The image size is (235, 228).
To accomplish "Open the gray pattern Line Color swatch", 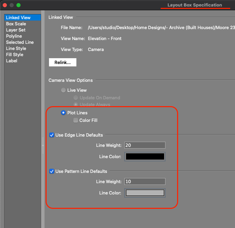I will pyautogui.click(x=145, y=193).
